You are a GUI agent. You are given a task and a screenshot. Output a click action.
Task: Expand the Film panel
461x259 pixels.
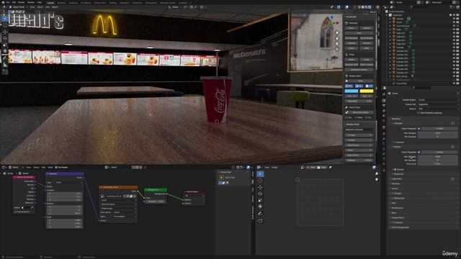point(393,203)
